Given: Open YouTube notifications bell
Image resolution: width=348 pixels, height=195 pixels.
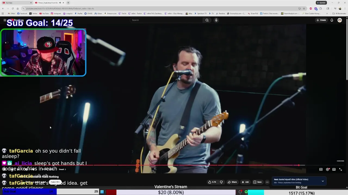Looking at the screenshot, I should pos(332,20).
